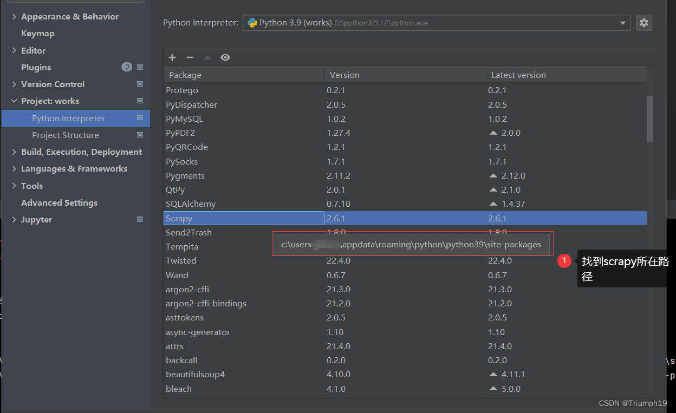Click the Plugins update badge showing 2
The height and width of the screenshot is (413, 676).
(x=126, y=67)
